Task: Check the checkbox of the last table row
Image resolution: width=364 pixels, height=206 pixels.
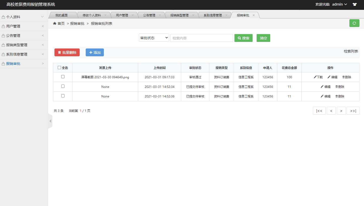Action: tap(63, 96)
